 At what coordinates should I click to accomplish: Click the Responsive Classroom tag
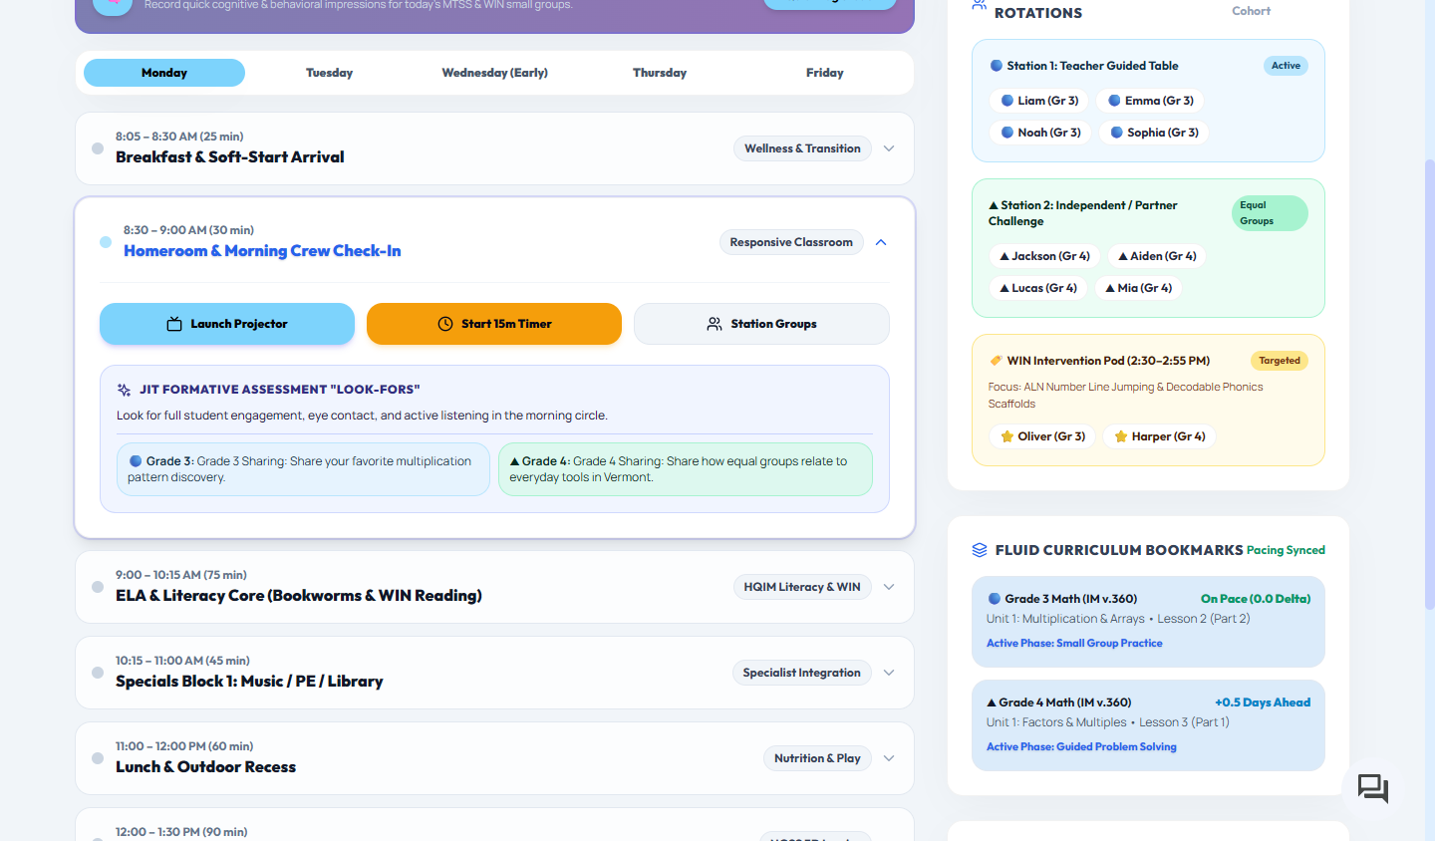tap(791, 242)
